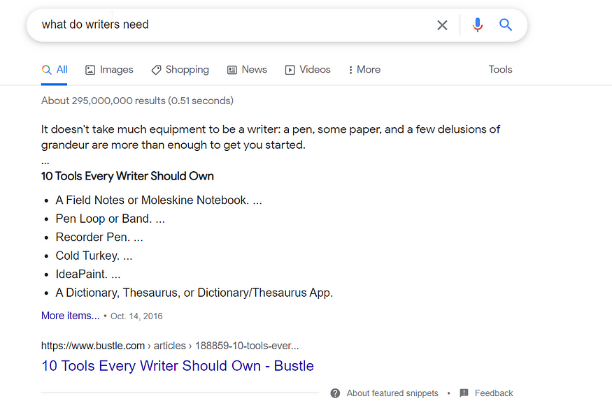612x410 pixels.
Task: Open the About featured snippets link
Action: click(x=392, y=393)
